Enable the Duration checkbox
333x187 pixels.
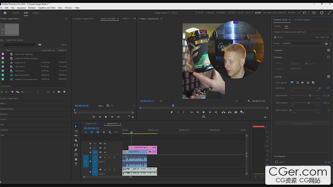[328, 57]
